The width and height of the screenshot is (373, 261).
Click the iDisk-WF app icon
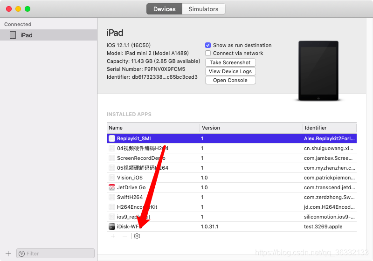click(x=112, y=227)
